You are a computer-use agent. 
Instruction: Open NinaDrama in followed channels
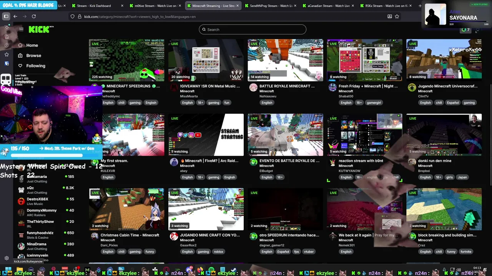(x=46, y=246)
